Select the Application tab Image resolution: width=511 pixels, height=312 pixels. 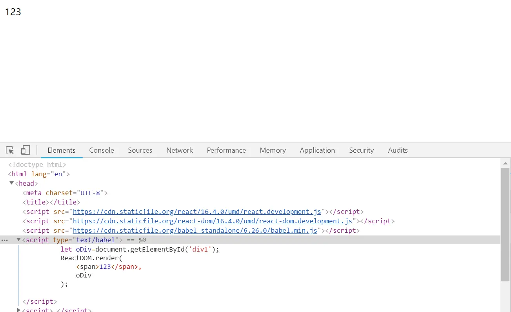point(317,150)
